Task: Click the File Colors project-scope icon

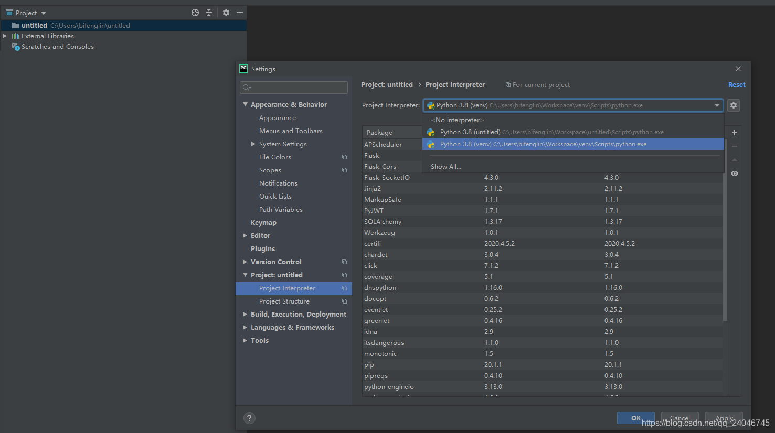Action: (344, 157)
